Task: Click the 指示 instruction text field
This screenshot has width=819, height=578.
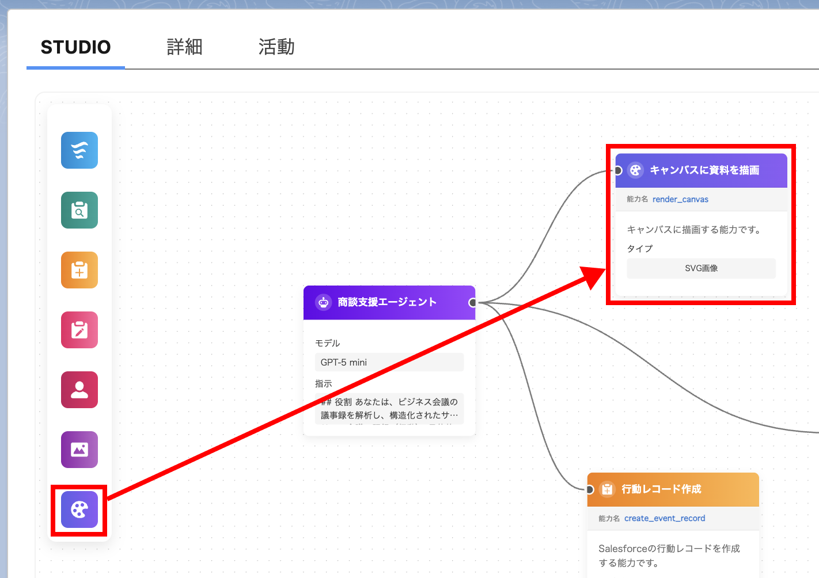Action: (x=389, y=409)
